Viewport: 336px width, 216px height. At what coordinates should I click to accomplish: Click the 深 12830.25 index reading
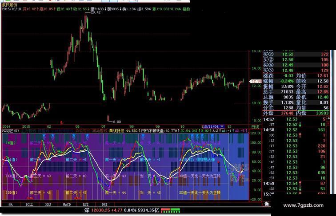(96, 210)
